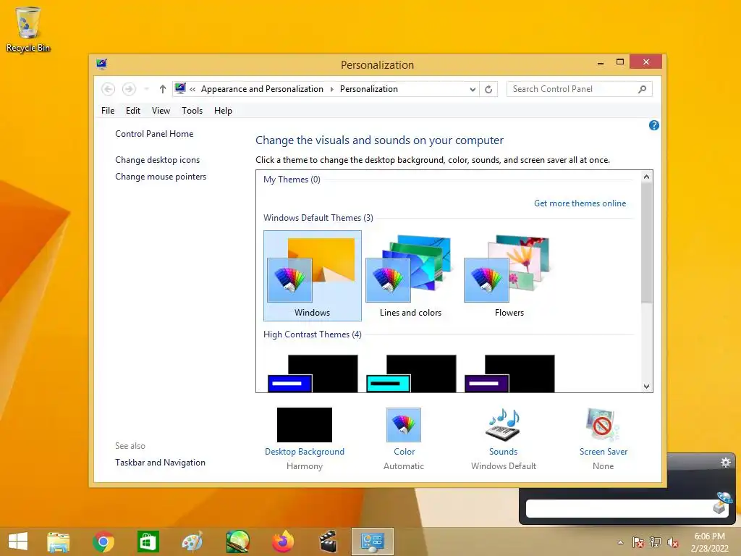Screen dimensions: 741x556
Task: Click the Personalization title bar icon
Action: point(101,64)
